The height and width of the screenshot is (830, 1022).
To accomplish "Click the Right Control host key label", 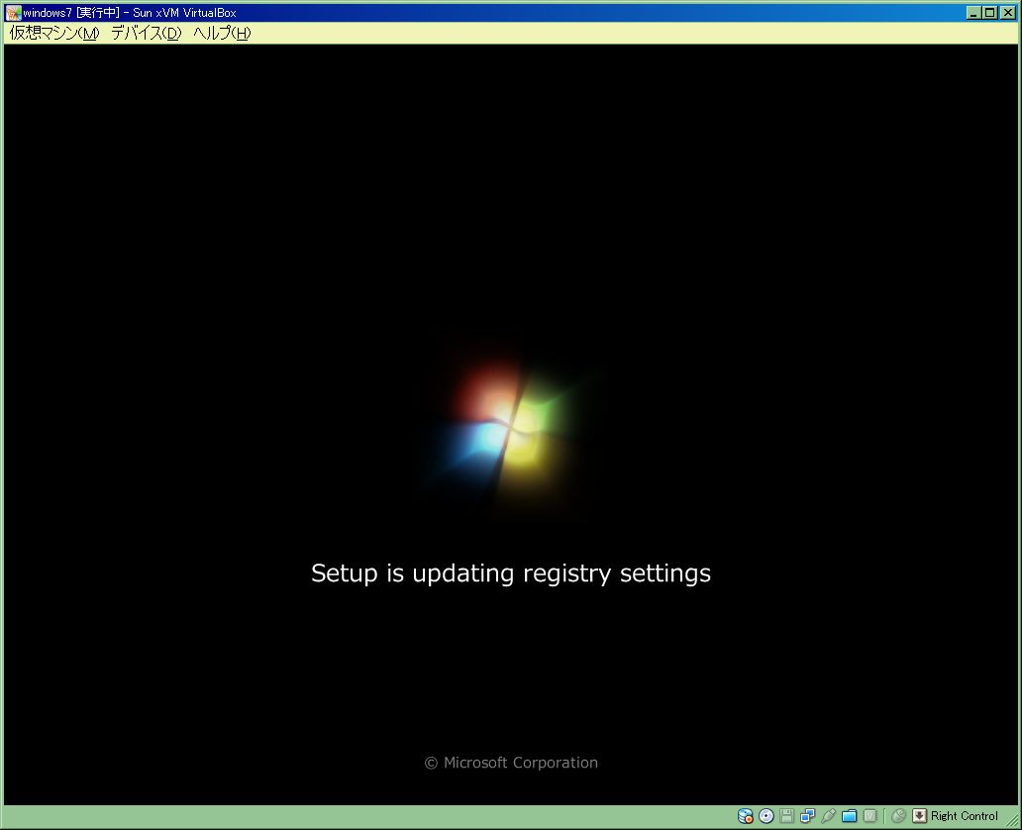I will pyautogui.click(x=964, y=816).
